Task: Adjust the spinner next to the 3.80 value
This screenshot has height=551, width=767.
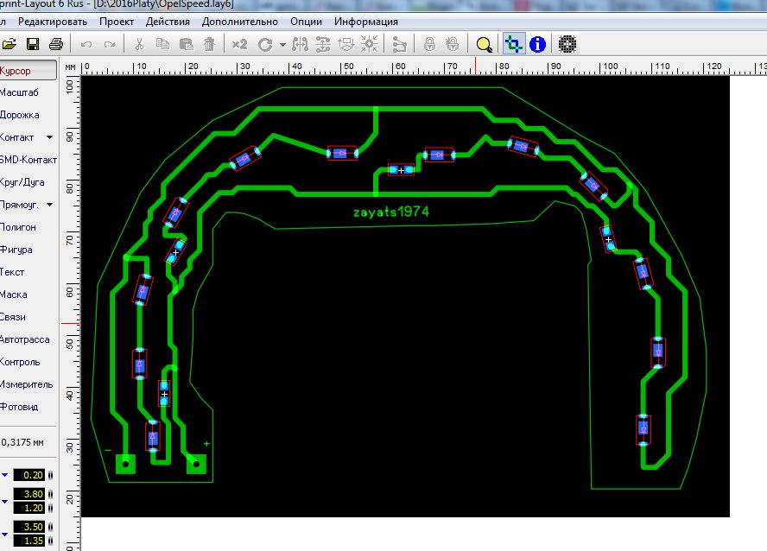Action: (50, 494)
